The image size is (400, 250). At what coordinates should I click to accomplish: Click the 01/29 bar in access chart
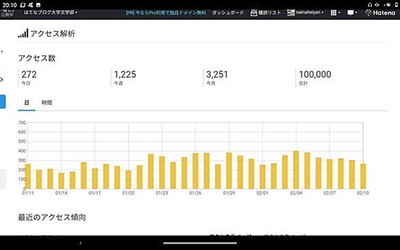[x=229, y=171]
